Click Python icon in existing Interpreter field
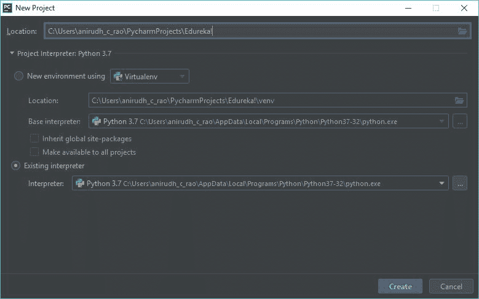This screenshot has width=479, height=299. [x=80, y=183]
